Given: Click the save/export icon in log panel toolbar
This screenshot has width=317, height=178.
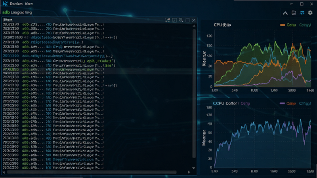Looking at the screenshot, I should pyautogui.click(x=174, y=20).
